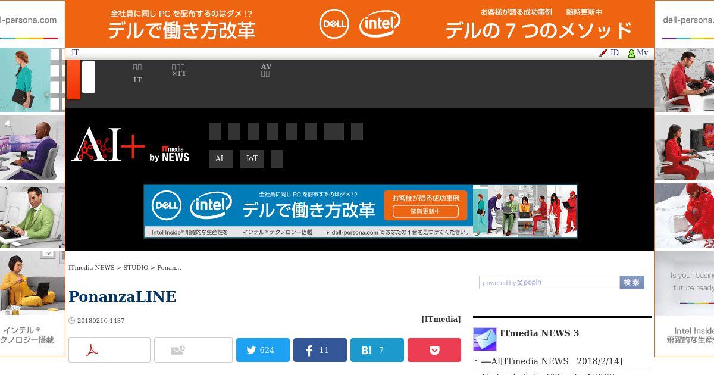The image size is (714, 375).
Task: Select the AI category tab
Action: tap(221, 159)
